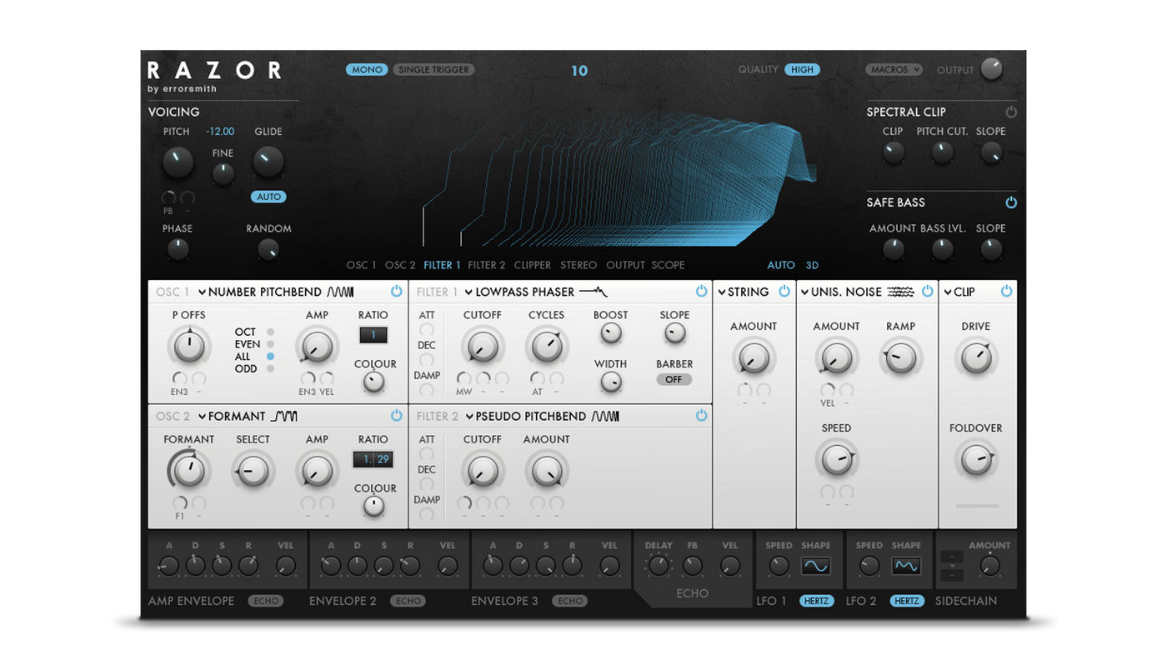The width and height of the screenshot is (1167, 665).
Task: Click the Safe Bass AMOUNT knob
Action: point(893,248)
